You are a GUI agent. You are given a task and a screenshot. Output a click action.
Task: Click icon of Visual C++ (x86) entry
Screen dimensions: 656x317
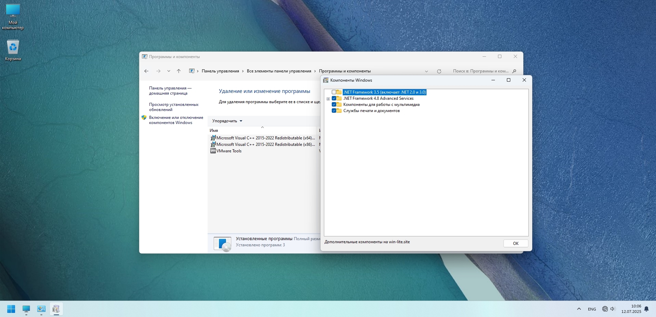pyautogui.click(x=213, y=144)
